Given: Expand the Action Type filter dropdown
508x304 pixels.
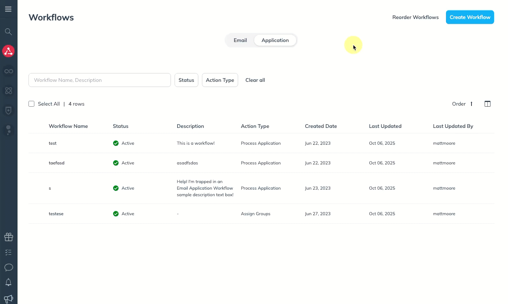Looking at the screenshot, I should [x=220, y=80].
